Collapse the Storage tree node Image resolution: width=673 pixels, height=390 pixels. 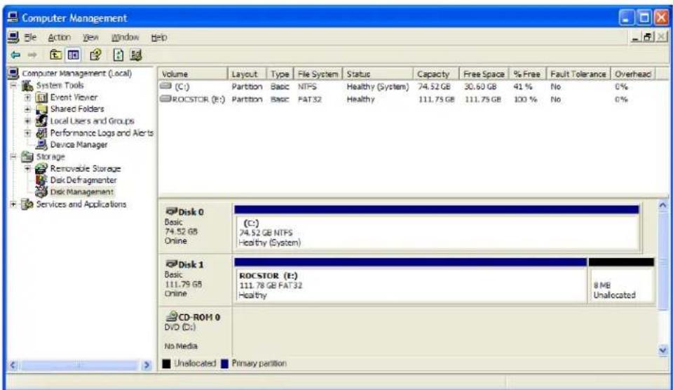point(13,157)
